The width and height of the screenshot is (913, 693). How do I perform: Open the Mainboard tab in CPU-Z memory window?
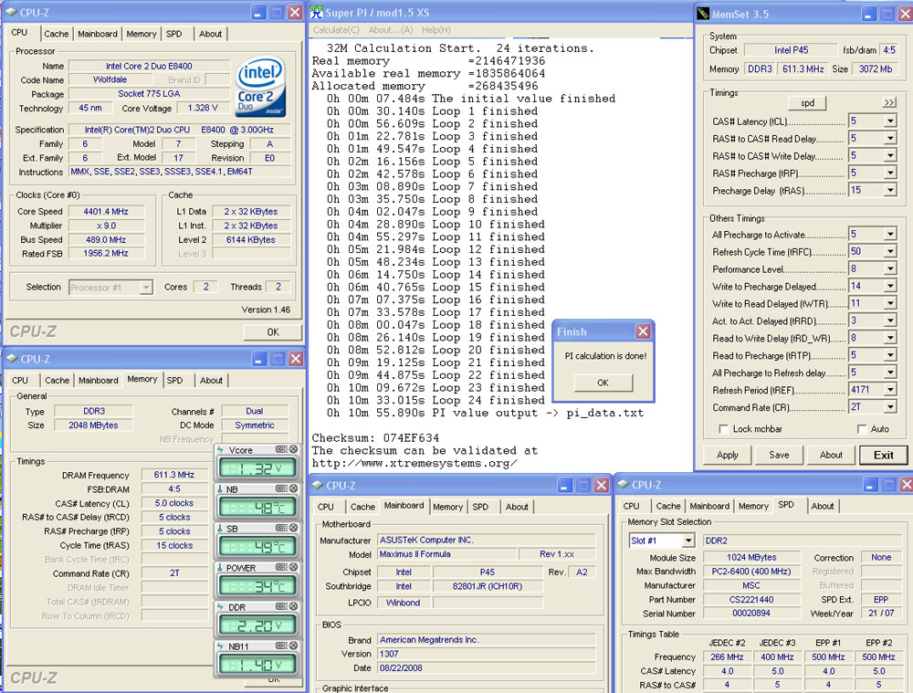click(x=98, y=380)
